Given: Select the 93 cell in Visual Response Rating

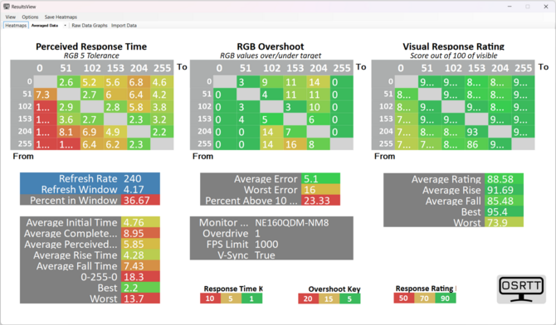Looking at the screenshot, I should (476, 132).
